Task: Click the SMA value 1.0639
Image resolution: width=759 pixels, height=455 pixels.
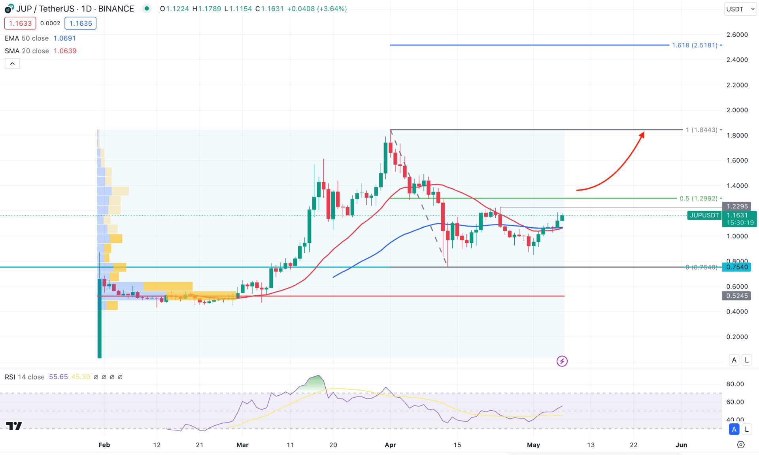Action: 65,51
